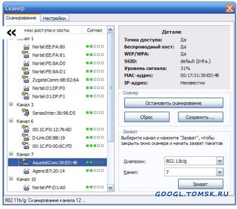Click the access point icon for Agere:B7:20:14

pos(26,171)
